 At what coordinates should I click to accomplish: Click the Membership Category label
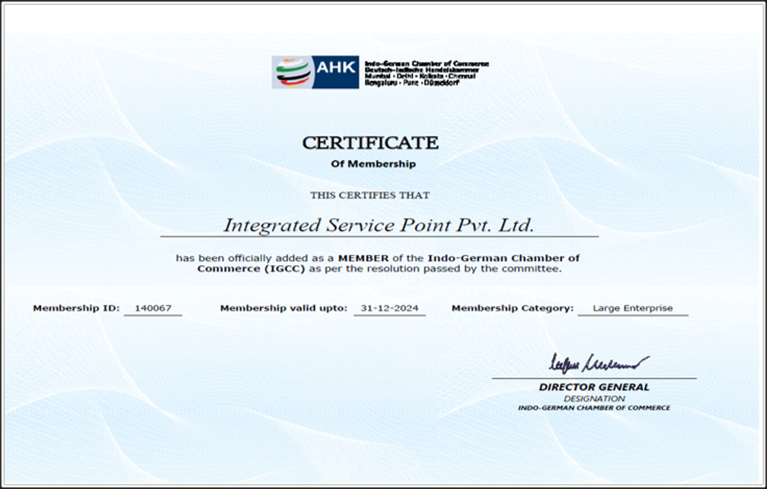(513, 308)
